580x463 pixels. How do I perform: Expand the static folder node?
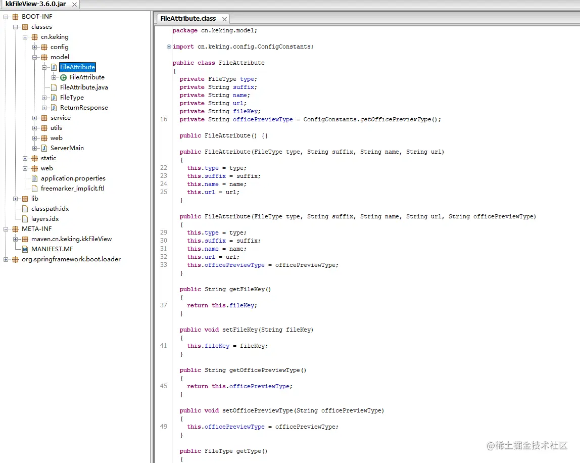[25, 158]
